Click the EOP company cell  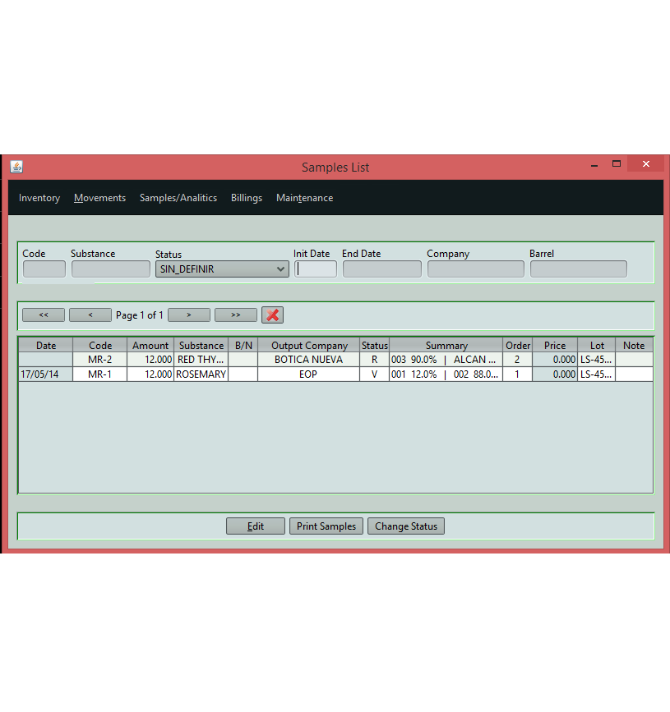[x=308, y=374]
